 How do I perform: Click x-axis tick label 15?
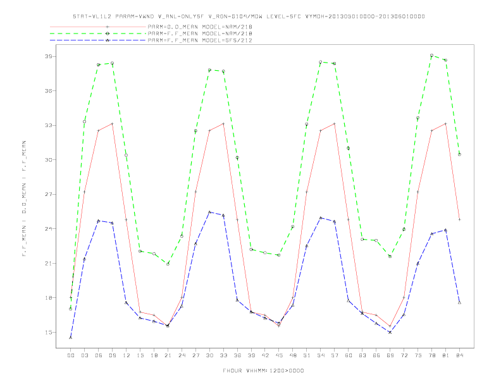pyautogui.click(x=140, y=355)
